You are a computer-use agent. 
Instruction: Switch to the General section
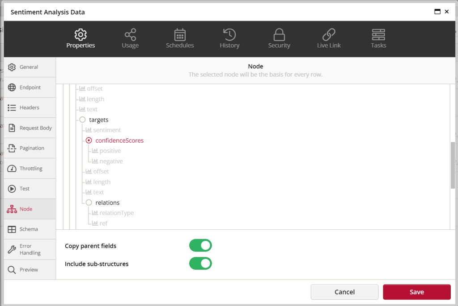pos(30,67)
